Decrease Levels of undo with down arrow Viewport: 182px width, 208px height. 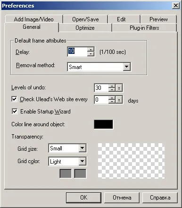(112, 90)
